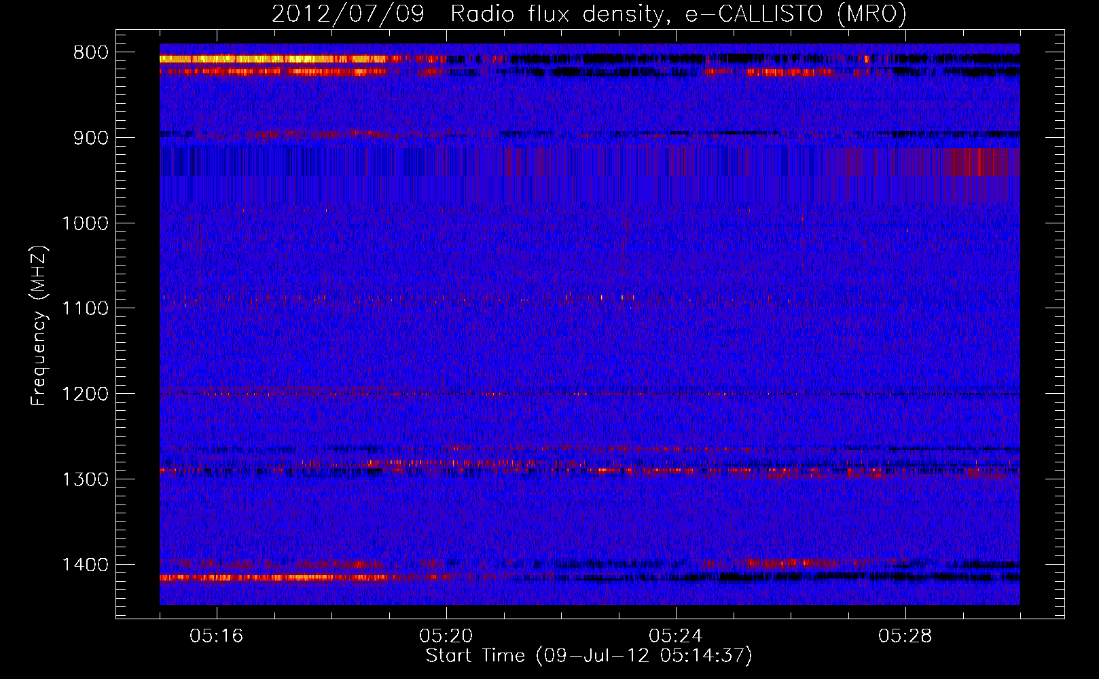Screen dimensions: 1099x679
Task: Select the 1300 frequency tick label
Action: click(x=85, y=479)
